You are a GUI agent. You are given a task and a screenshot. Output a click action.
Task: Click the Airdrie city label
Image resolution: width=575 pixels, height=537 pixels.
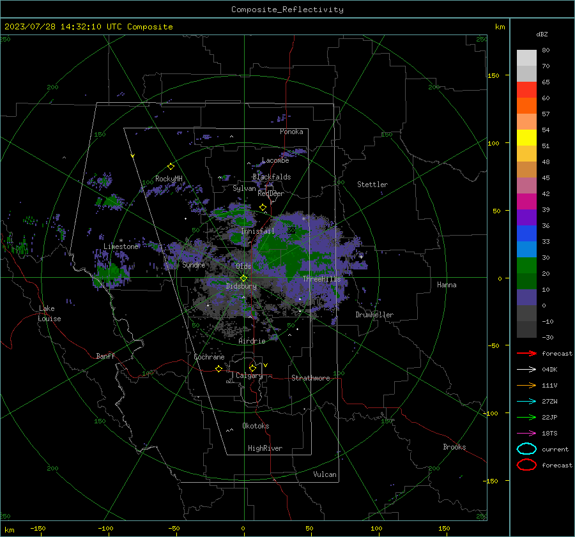coord(252,341)
